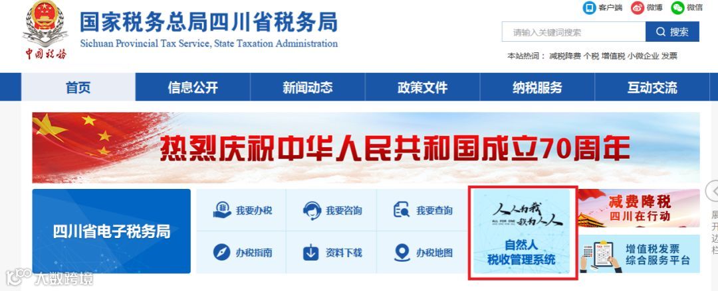Click the 我要查询 document search icon
Screen dimensions: 718x291
tap(402, 210)
